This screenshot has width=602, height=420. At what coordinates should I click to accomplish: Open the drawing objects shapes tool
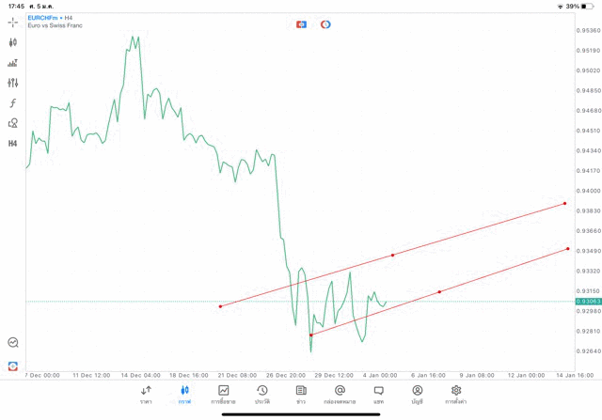click(x=13, y=123)
